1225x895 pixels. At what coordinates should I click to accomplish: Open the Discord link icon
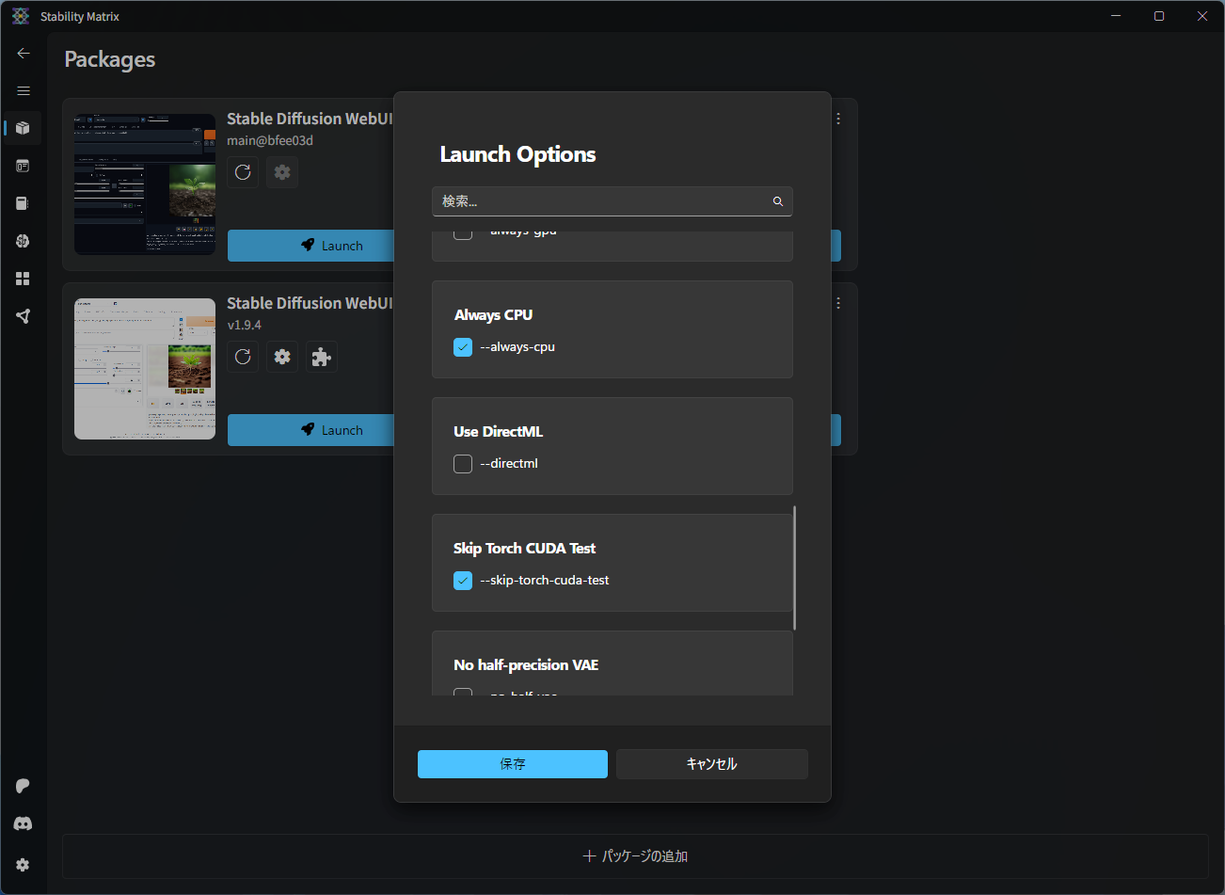pos(24,823)
